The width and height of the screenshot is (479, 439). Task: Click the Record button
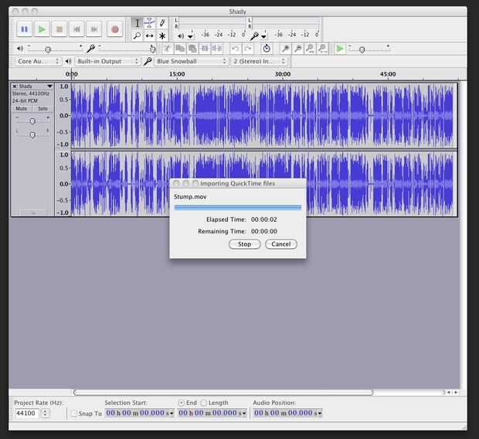(x=114, y=29)
